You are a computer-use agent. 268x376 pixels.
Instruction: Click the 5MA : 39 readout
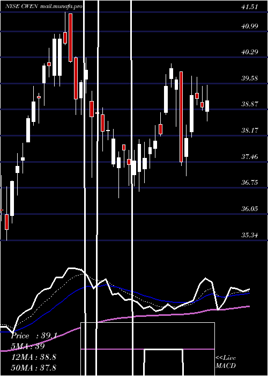point(28,346)
